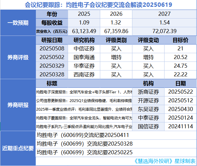Viewport: 197px width, 166px height.
Task: Click the '一致预期' section header cell
Action: (18, 23)
